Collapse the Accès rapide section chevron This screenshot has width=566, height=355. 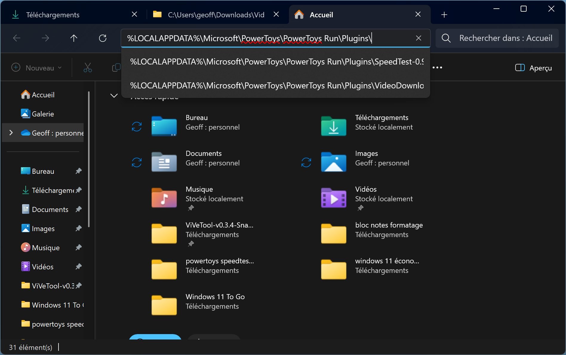pyautogui.click(x=114, y=96)
